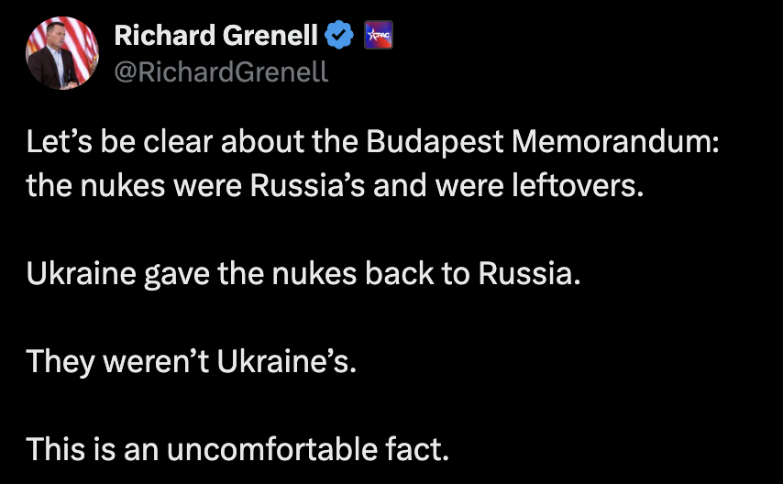Click the blue verified checkmark badge

point(340,37)
